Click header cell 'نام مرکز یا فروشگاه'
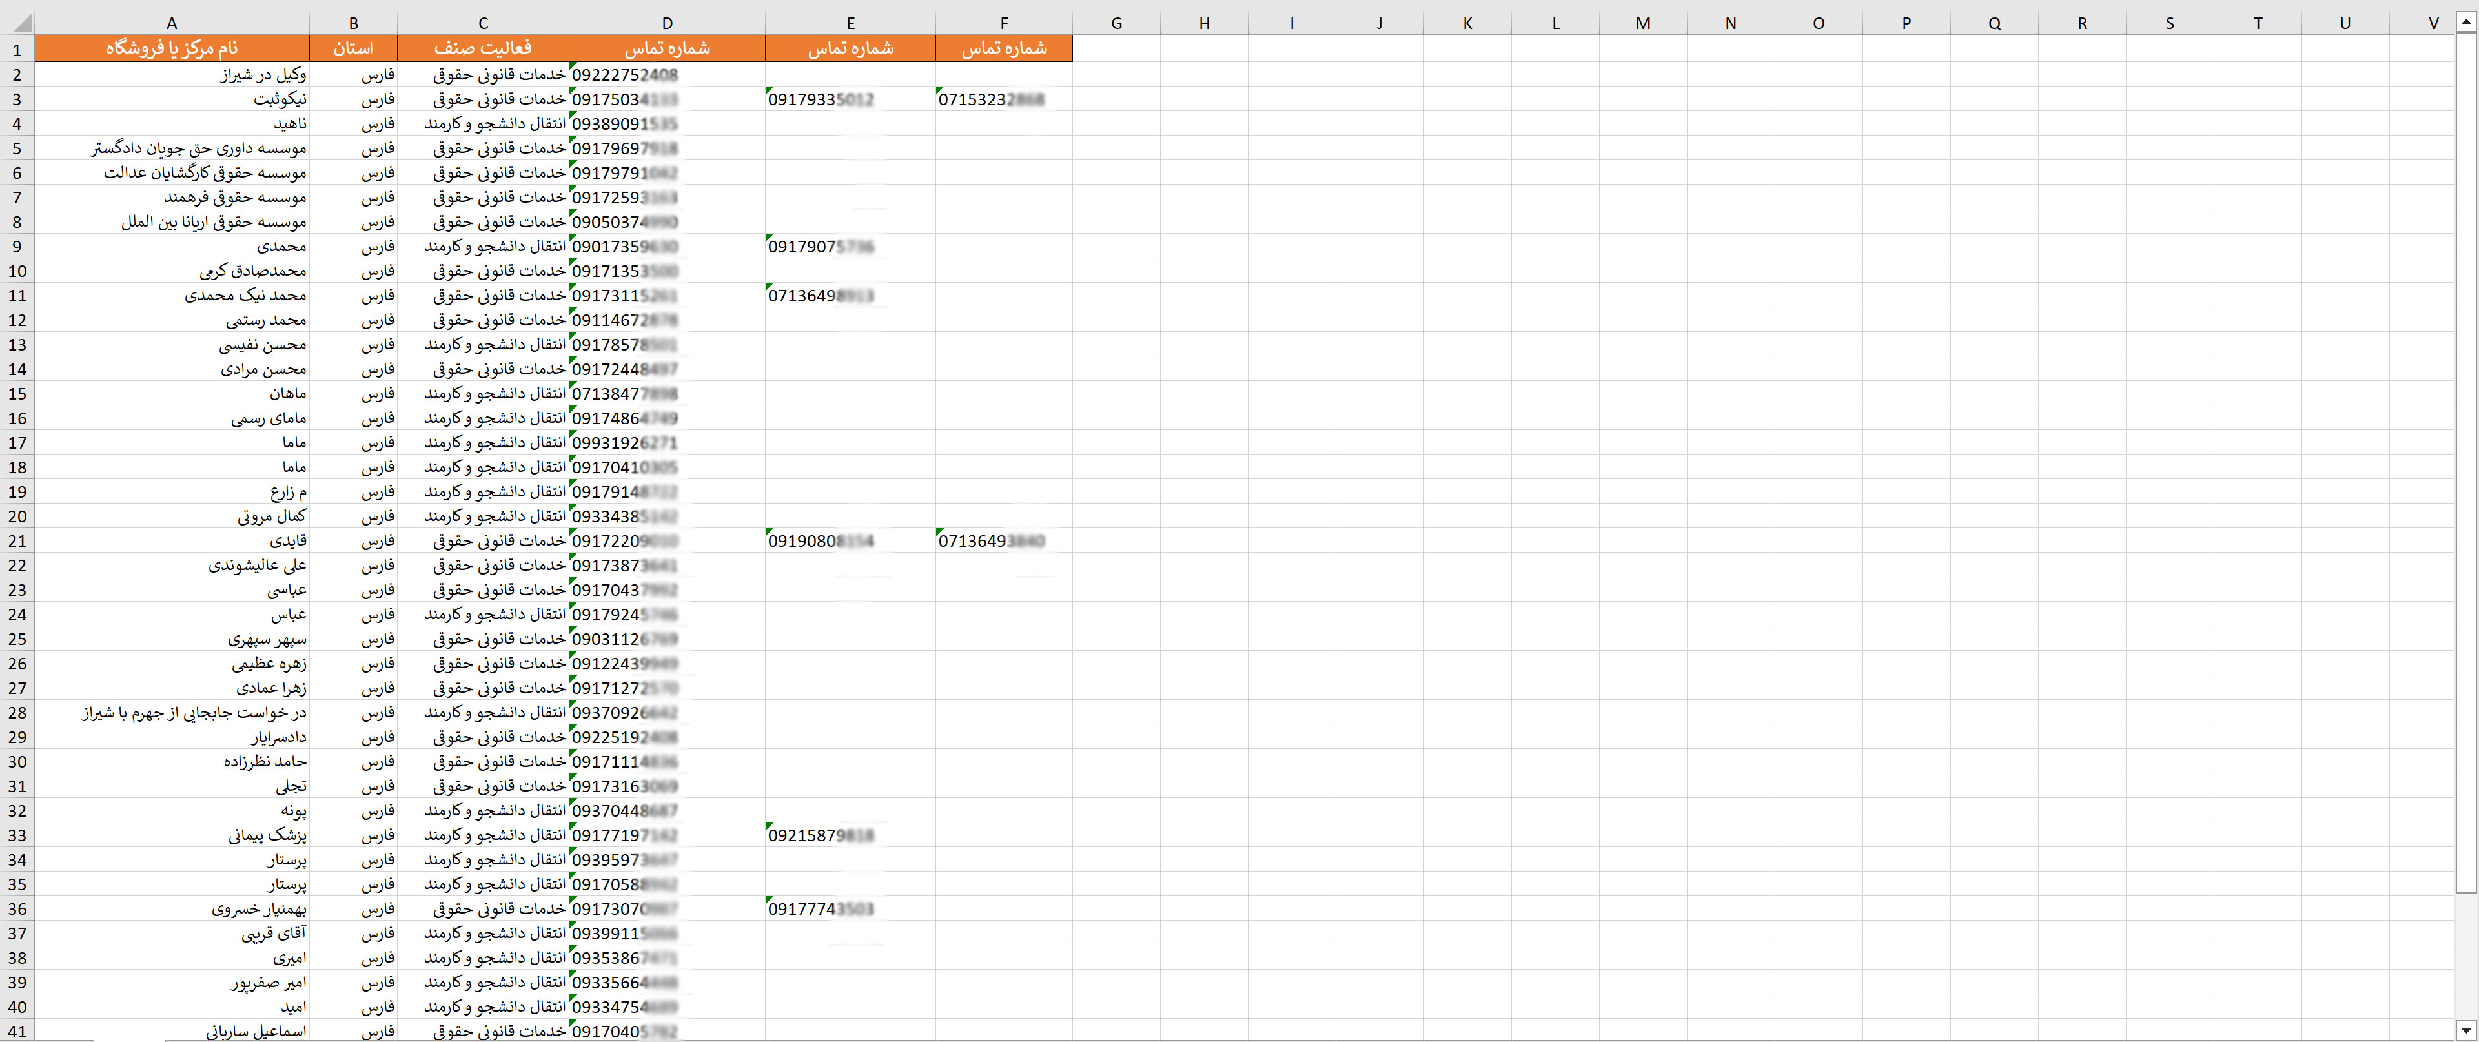This screenshot has height=1042, width=2479. tap(171, 48)
